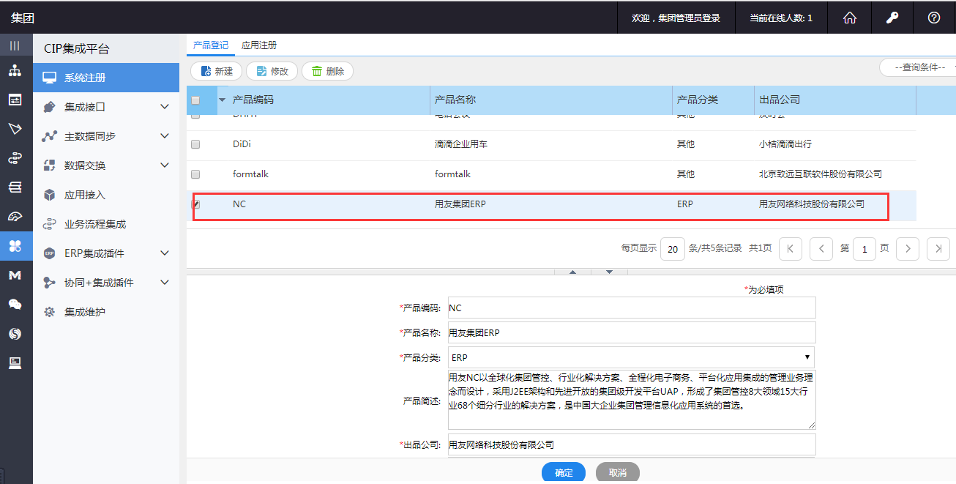Tick the checkbox for the formtalk row
This screenshot has width=956, height=484.
pyautogui.click(x=195, y=174)
